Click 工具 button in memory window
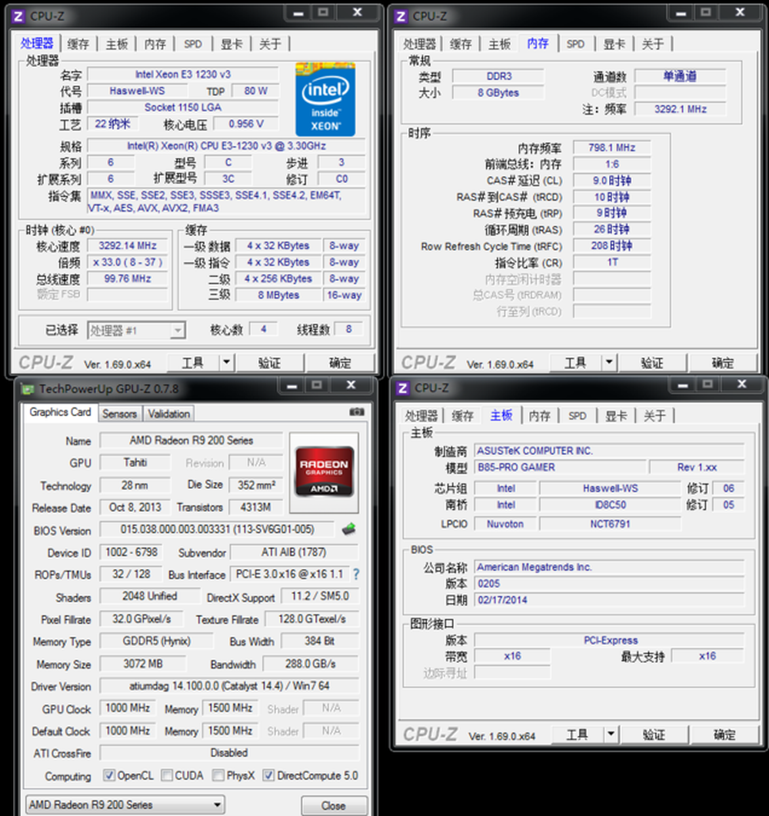 [575, 363]
